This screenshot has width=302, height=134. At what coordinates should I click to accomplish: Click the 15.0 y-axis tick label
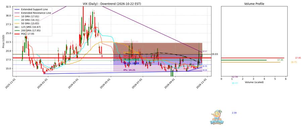8,68
